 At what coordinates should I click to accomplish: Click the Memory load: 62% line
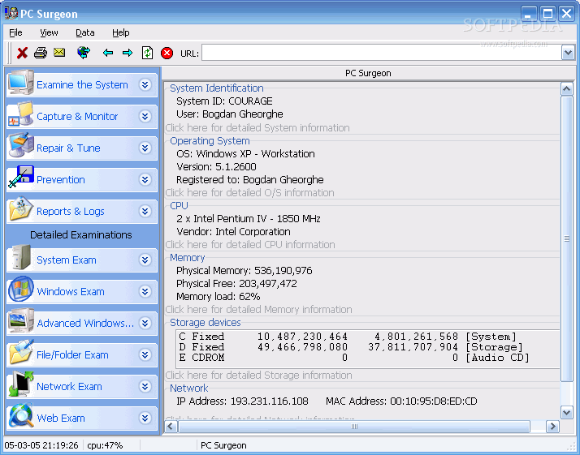click(x=219, y=297)
